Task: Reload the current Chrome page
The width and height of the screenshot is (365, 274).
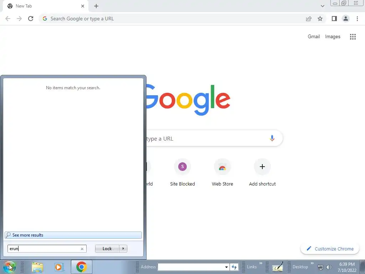Action: click(x=31, y=19)
